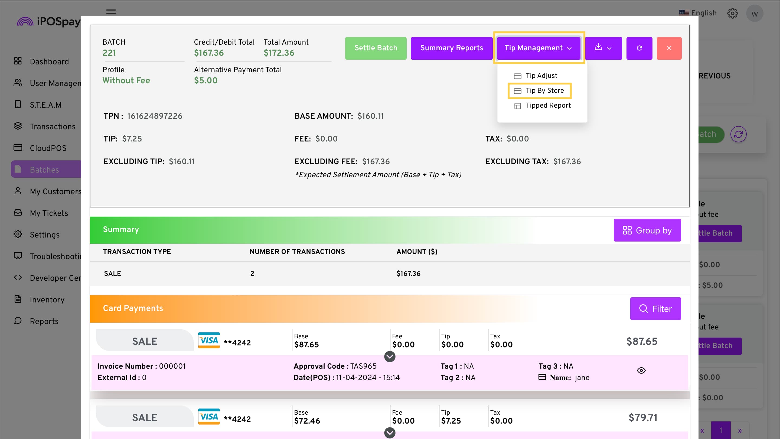Click the CloudPOS card icon
This screenshot has height=439, width=780.
(18, 148)
